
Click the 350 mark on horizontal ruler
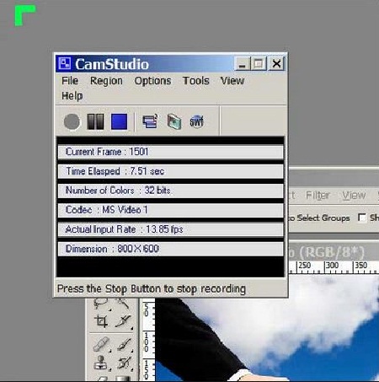(361, 265)
